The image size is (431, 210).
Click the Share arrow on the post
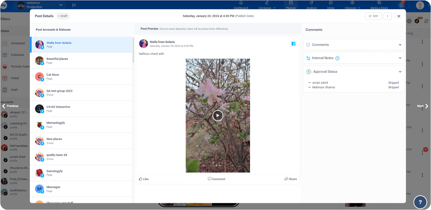(x=286, y=179)
